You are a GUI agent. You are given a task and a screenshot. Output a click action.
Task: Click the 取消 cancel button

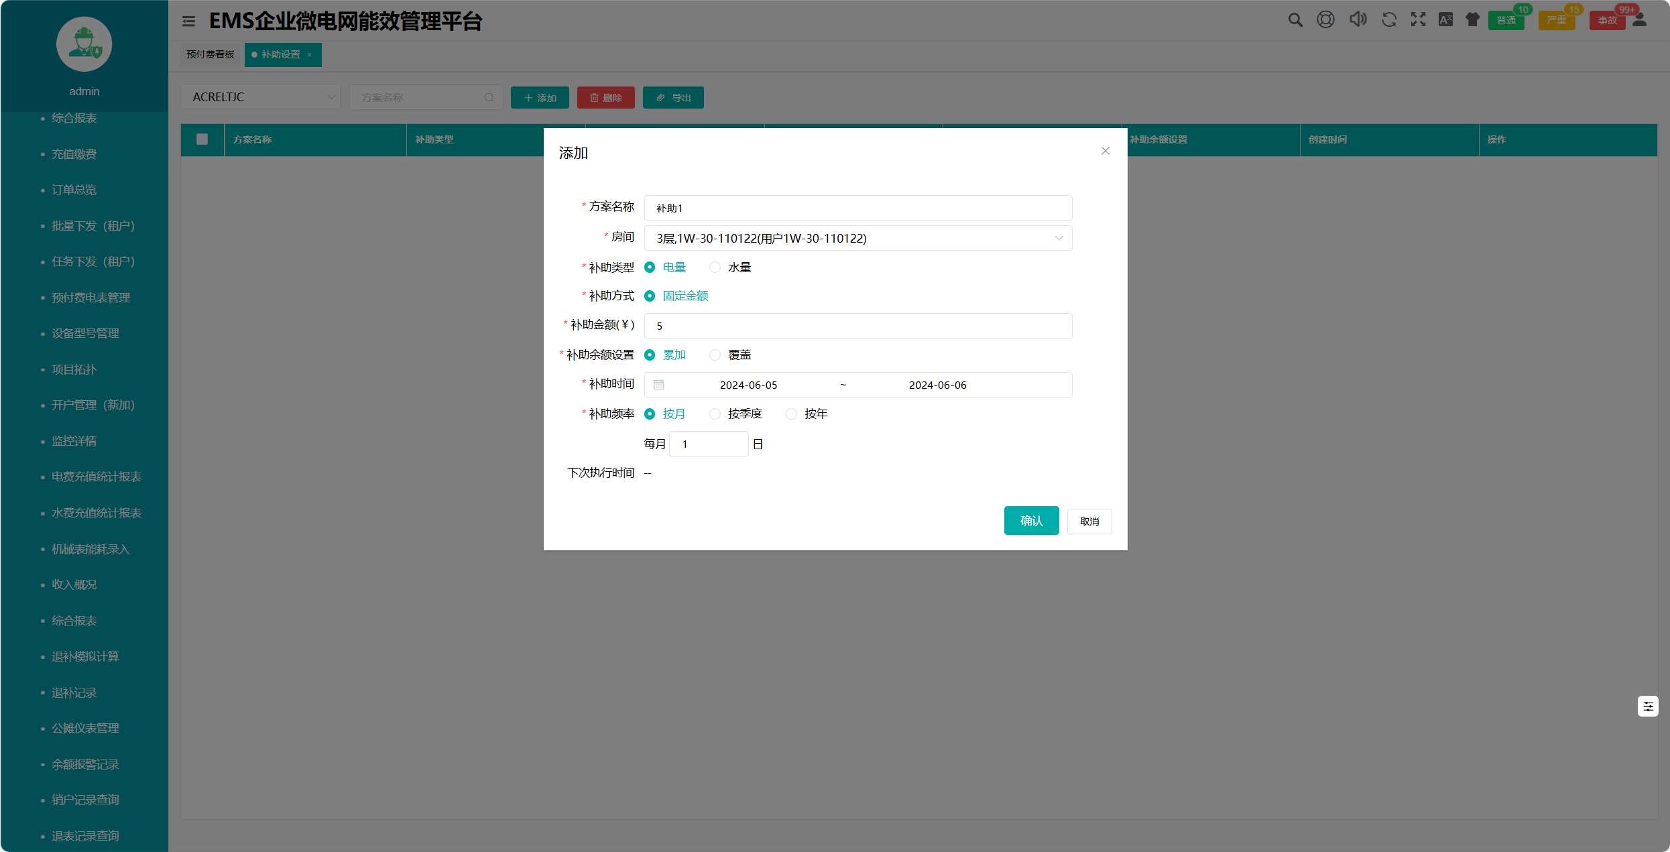point(1089,521)
